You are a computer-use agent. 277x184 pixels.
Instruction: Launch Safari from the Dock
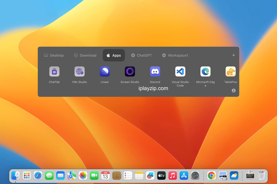(38, 175)
